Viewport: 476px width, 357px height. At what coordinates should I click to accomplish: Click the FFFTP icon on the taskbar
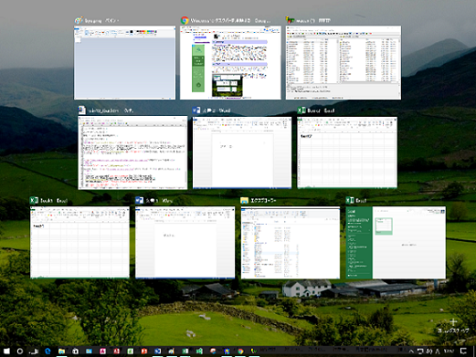tap(254, 352)
